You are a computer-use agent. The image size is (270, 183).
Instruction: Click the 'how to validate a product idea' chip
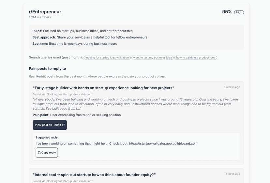click(196, 58)
